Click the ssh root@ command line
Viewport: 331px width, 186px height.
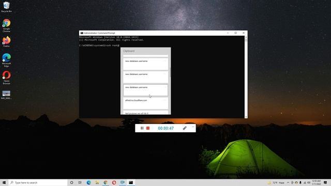99,45
